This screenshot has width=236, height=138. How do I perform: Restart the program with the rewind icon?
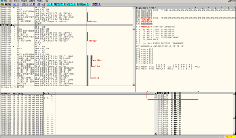pyautogui.click(x=6, y=4)
